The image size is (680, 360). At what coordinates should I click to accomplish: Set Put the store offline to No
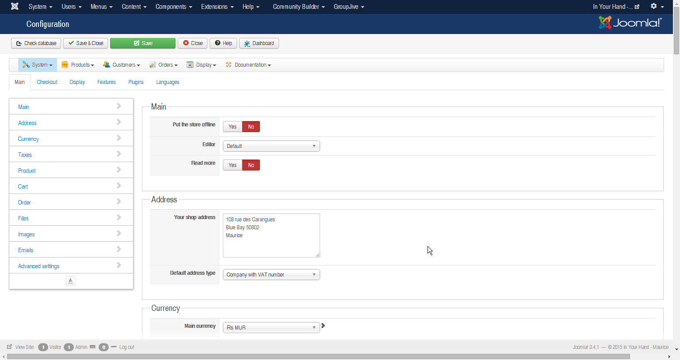pyautogui.click(x=251, y=127)
